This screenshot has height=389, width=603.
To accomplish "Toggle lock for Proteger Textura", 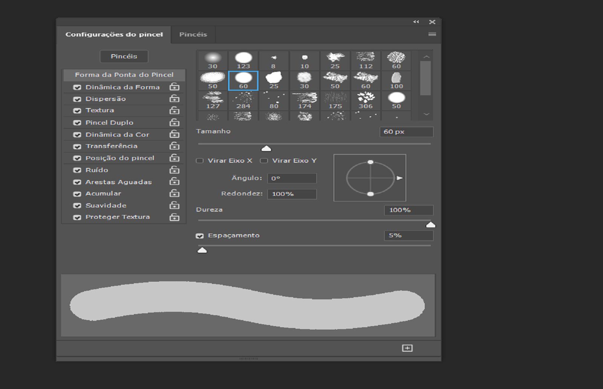I will coord(174,217).
